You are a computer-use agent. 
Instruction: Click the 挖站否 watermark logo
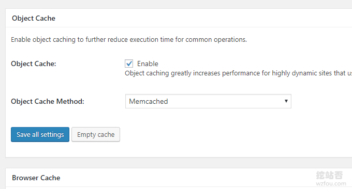tap(329, 175)
